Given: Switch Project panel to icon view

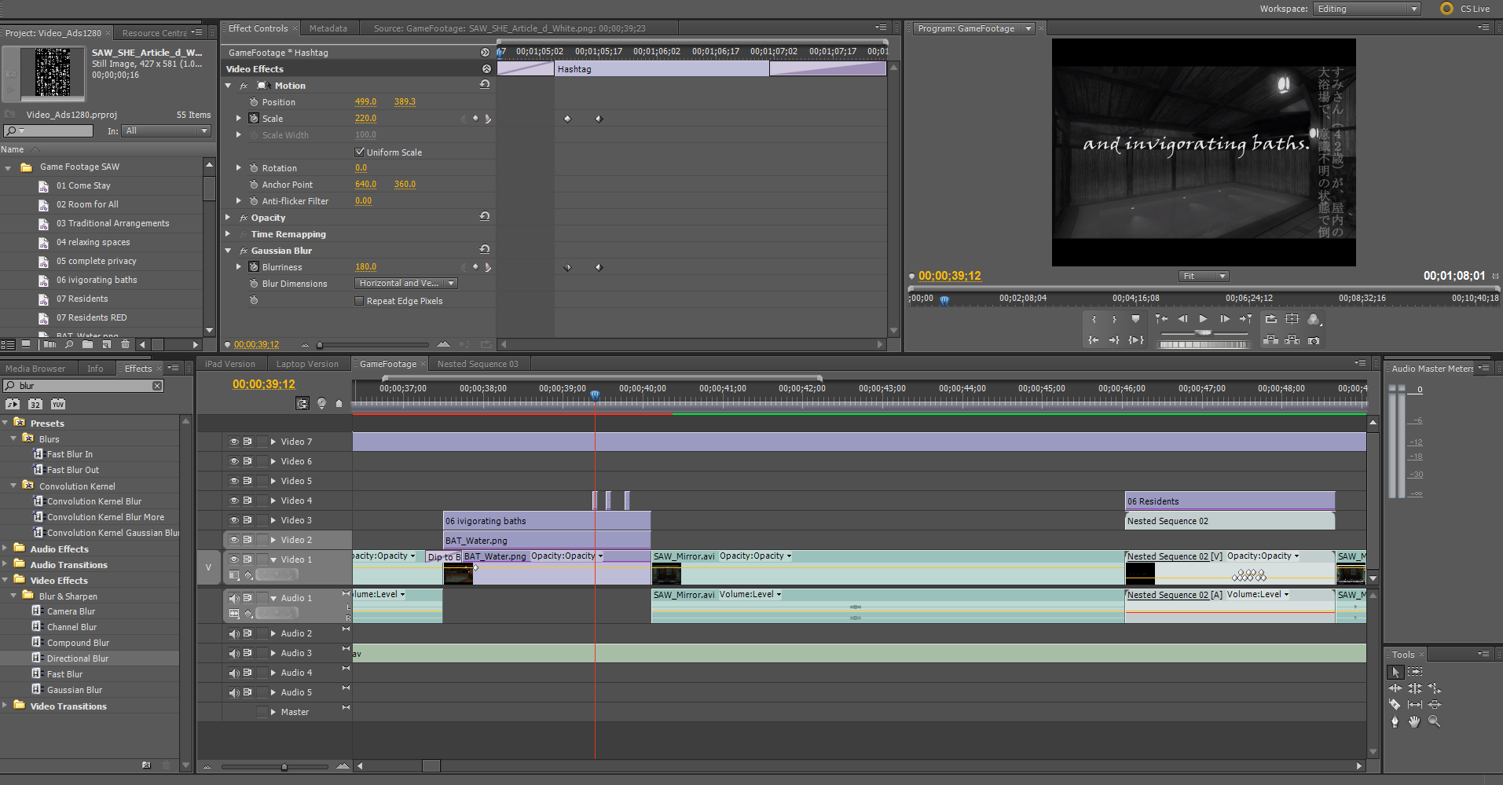Looking at the screenshot, I should [26, 344].
